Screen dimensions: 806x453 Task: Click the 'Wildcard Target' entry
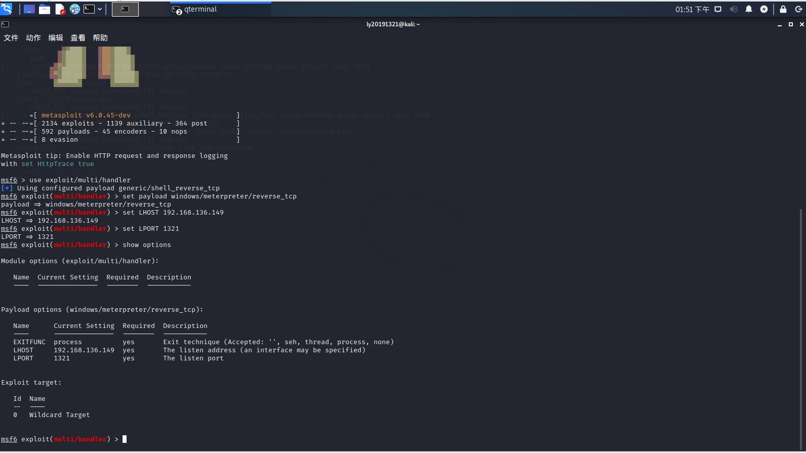click(60, 415)
